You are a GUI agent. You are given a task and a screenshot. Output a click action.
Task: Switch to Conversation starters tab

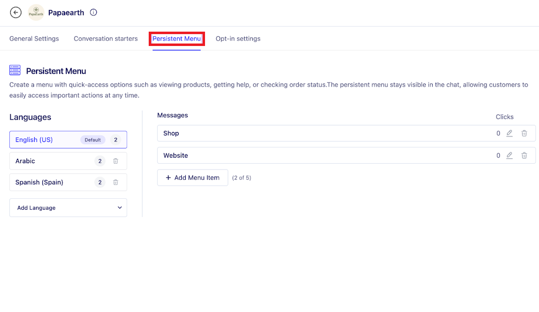106,39
